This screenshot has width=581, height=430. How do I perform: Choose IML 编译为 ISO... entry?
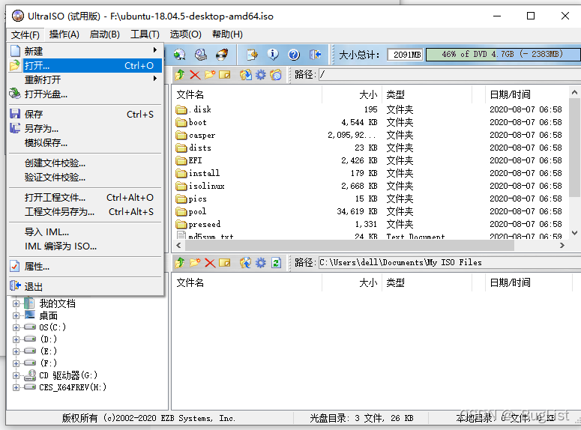(x=85, y=246)
